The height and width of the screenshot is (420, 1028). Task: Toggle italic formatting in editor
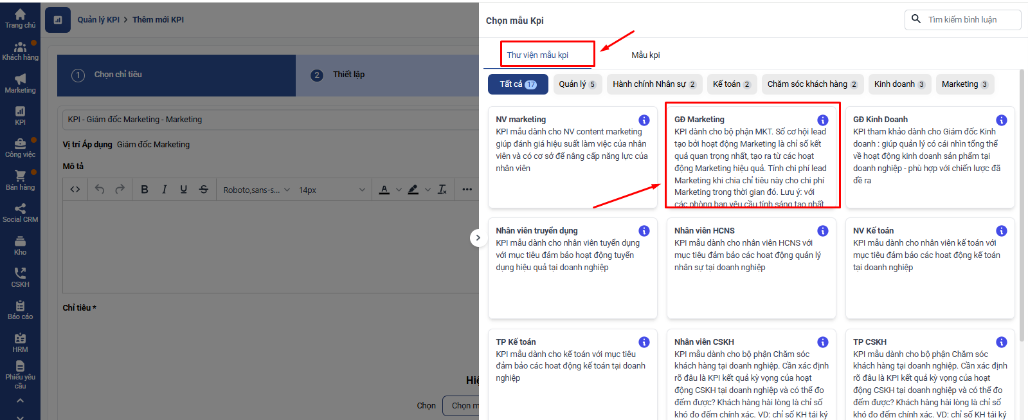(164, 189)
